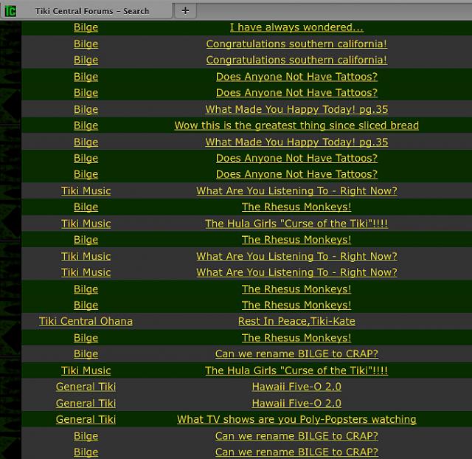
Task: Click General Tiki beside the Poly-Popsters topic
Action: [x=86, y=419]
